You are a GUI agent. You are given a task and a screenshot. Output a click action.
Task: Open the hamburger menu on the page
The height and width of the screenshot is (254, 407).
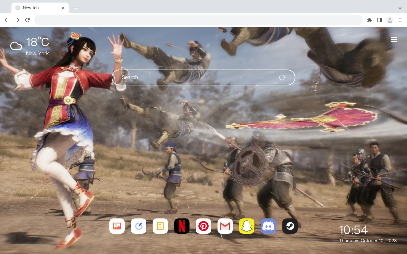coord(394,40)
